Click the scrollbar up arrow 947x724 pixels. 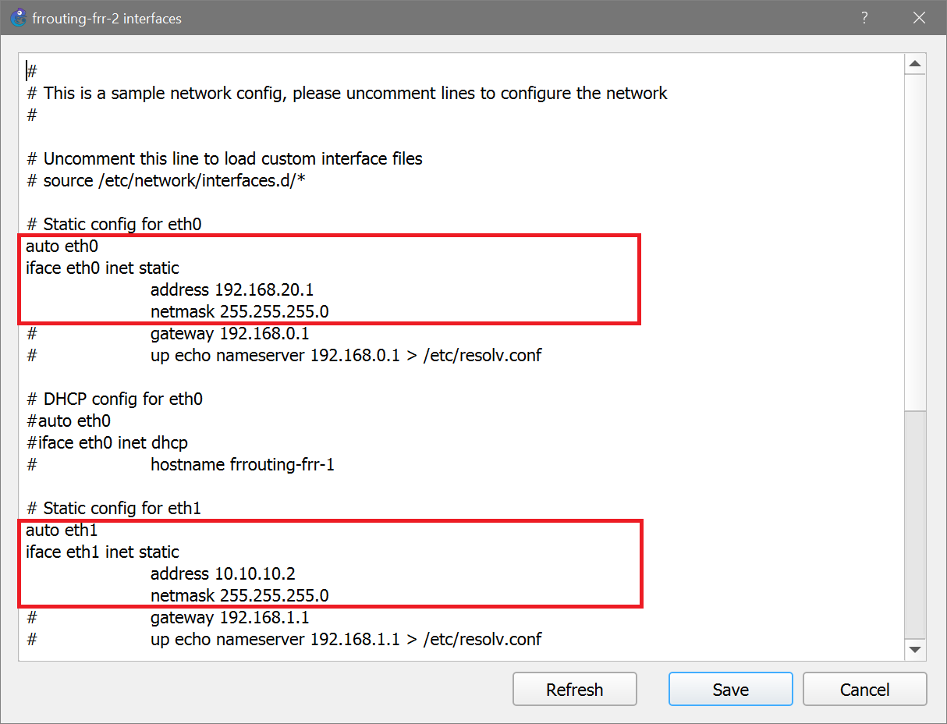click(914, 63)
